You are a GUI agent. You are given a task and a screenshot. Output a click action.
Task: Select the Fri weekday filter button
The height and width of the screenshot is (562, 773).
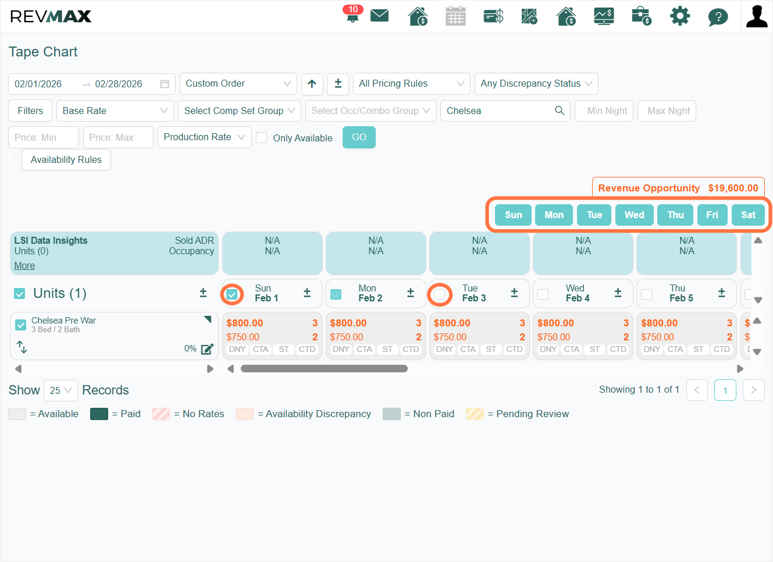tap(712, 215)
